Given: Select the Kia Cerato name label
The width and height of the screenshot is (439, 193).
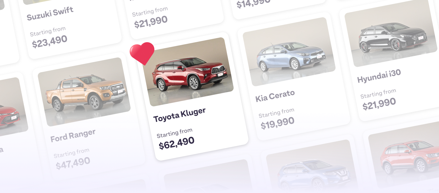Looking at the screenshot, I should point(275,96).
